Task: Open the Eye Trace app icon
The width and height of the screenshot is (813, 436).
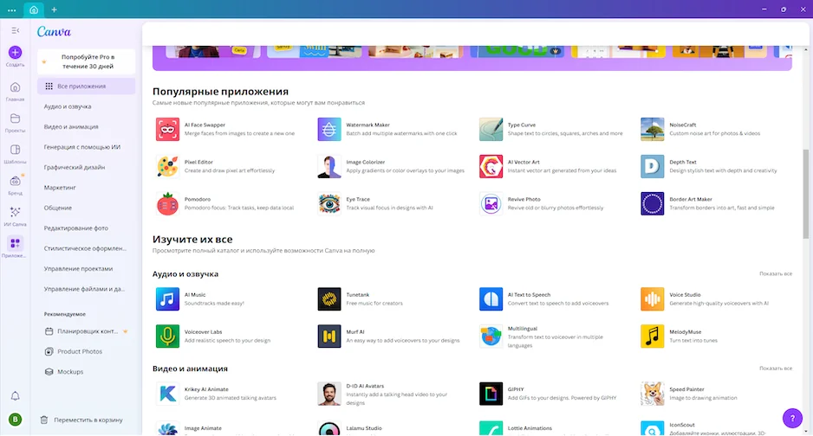Action: pyautogui.click(x=329, y=204)
